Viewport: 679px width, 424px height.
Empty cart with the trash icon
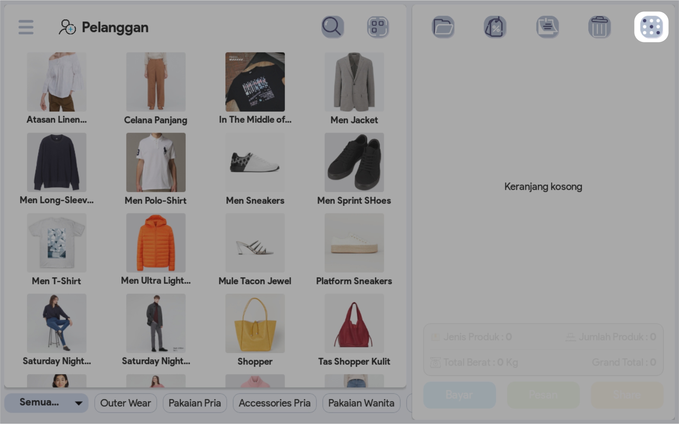[x=599, y=27]
